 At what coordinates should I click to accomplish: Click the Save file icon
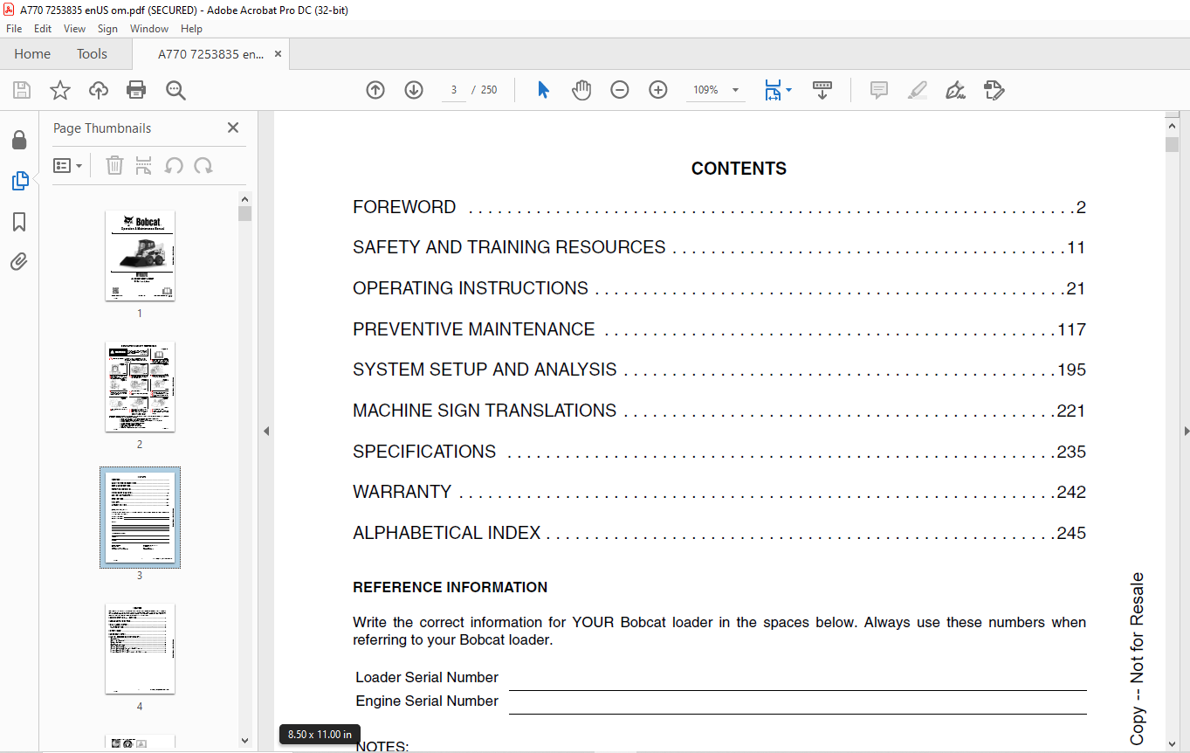pos(22,90)
